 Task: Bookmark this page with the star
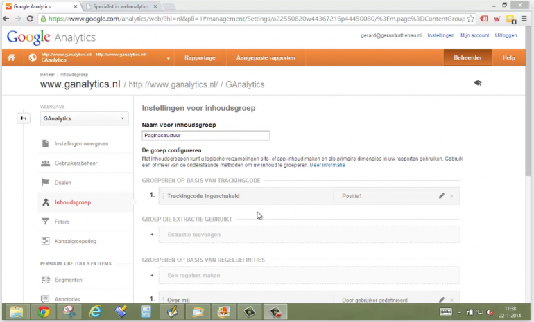pyautogui.click(x=470, y=19)
